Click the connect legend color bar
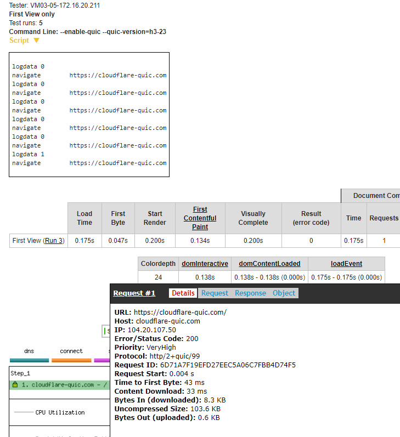400x437 pixels. tap(71, 360)
